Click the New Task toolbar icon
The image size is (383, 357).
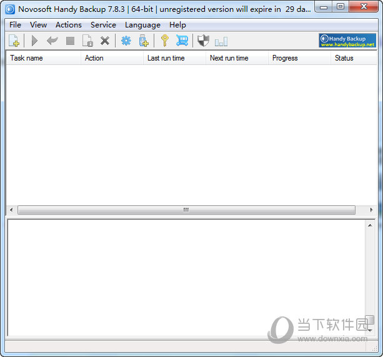coord(14,41)
